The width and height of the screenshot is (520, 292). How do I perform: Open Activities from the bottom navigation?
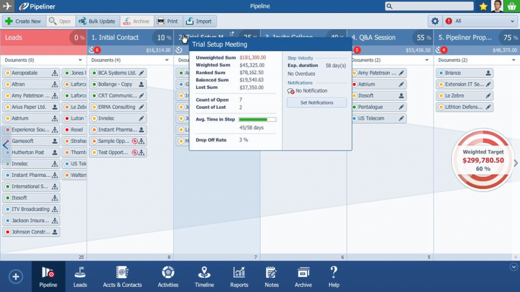pyautogui.click(x=168, y=277)
